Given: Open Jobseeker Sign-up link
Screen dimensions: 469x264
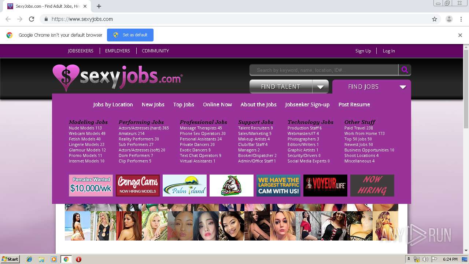Looking at the screenshot, I should [x=307, y=104].
